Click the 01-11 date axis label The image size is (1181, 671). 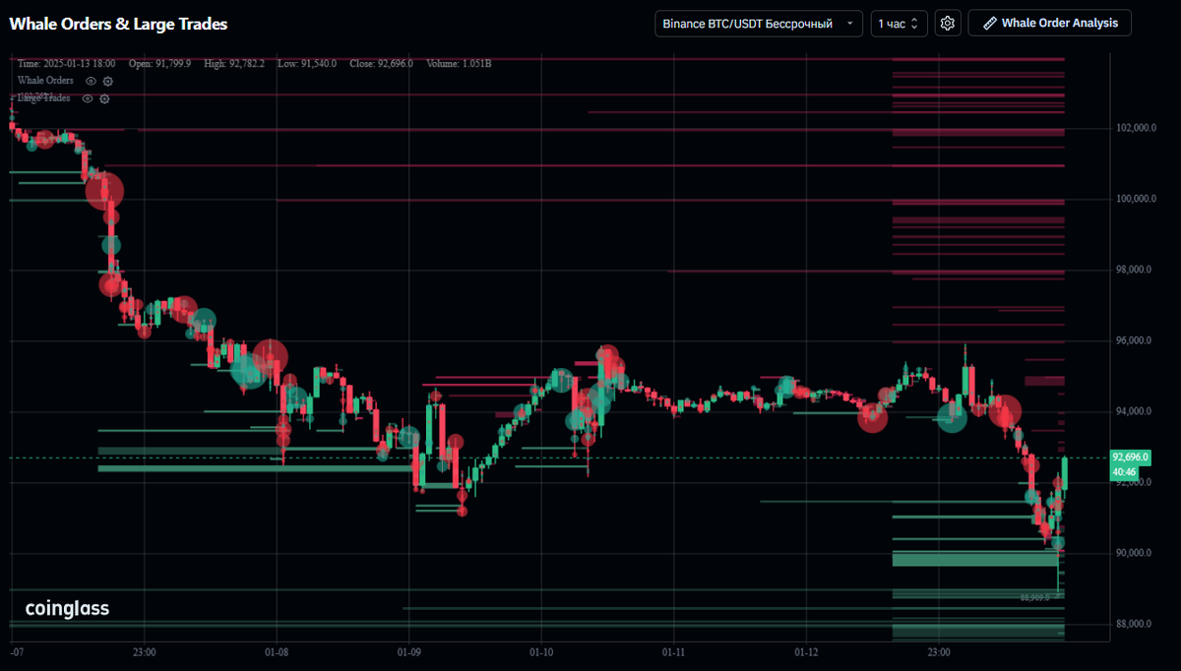674,651
